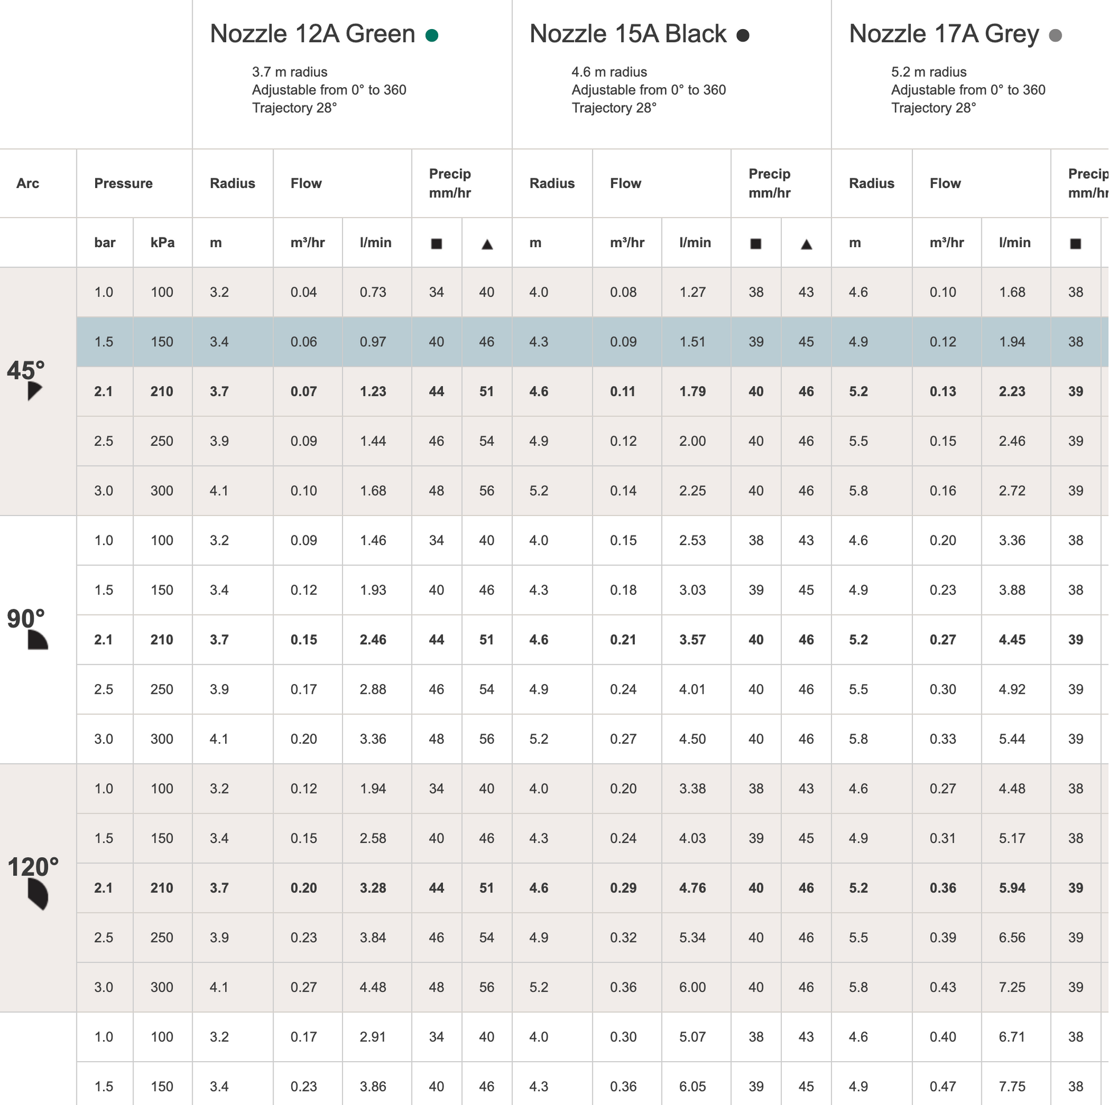Click the 45° arc wedge icon
This screenshot has height=1105, width=1109.
34,390
